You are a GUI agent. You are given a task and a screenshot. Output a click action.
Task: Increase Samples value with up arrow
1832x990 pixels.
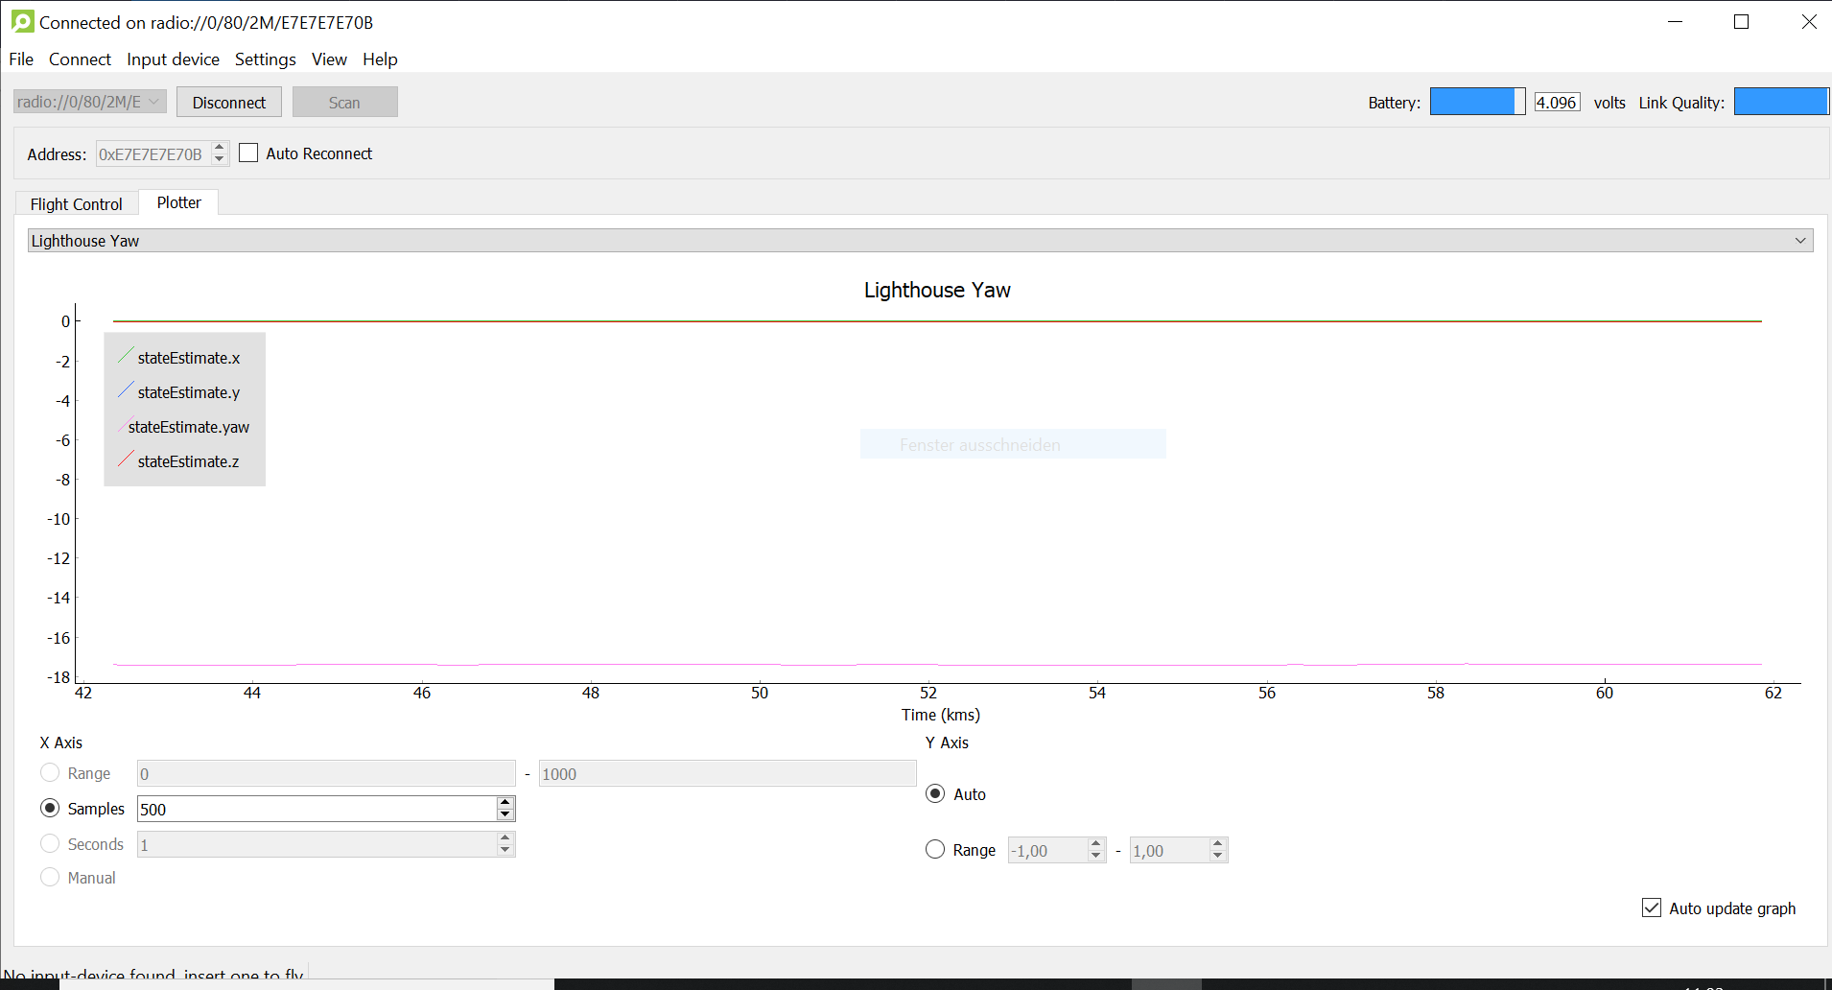pos(505,803)
